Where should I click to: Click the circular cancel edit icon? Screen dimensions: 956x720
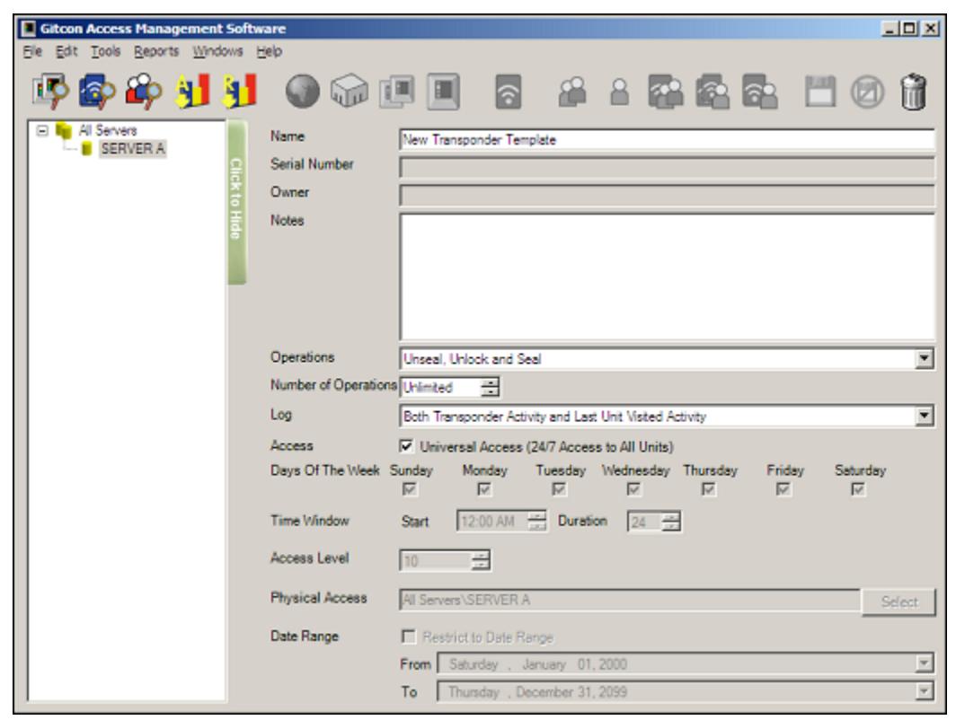pos(868,92)
